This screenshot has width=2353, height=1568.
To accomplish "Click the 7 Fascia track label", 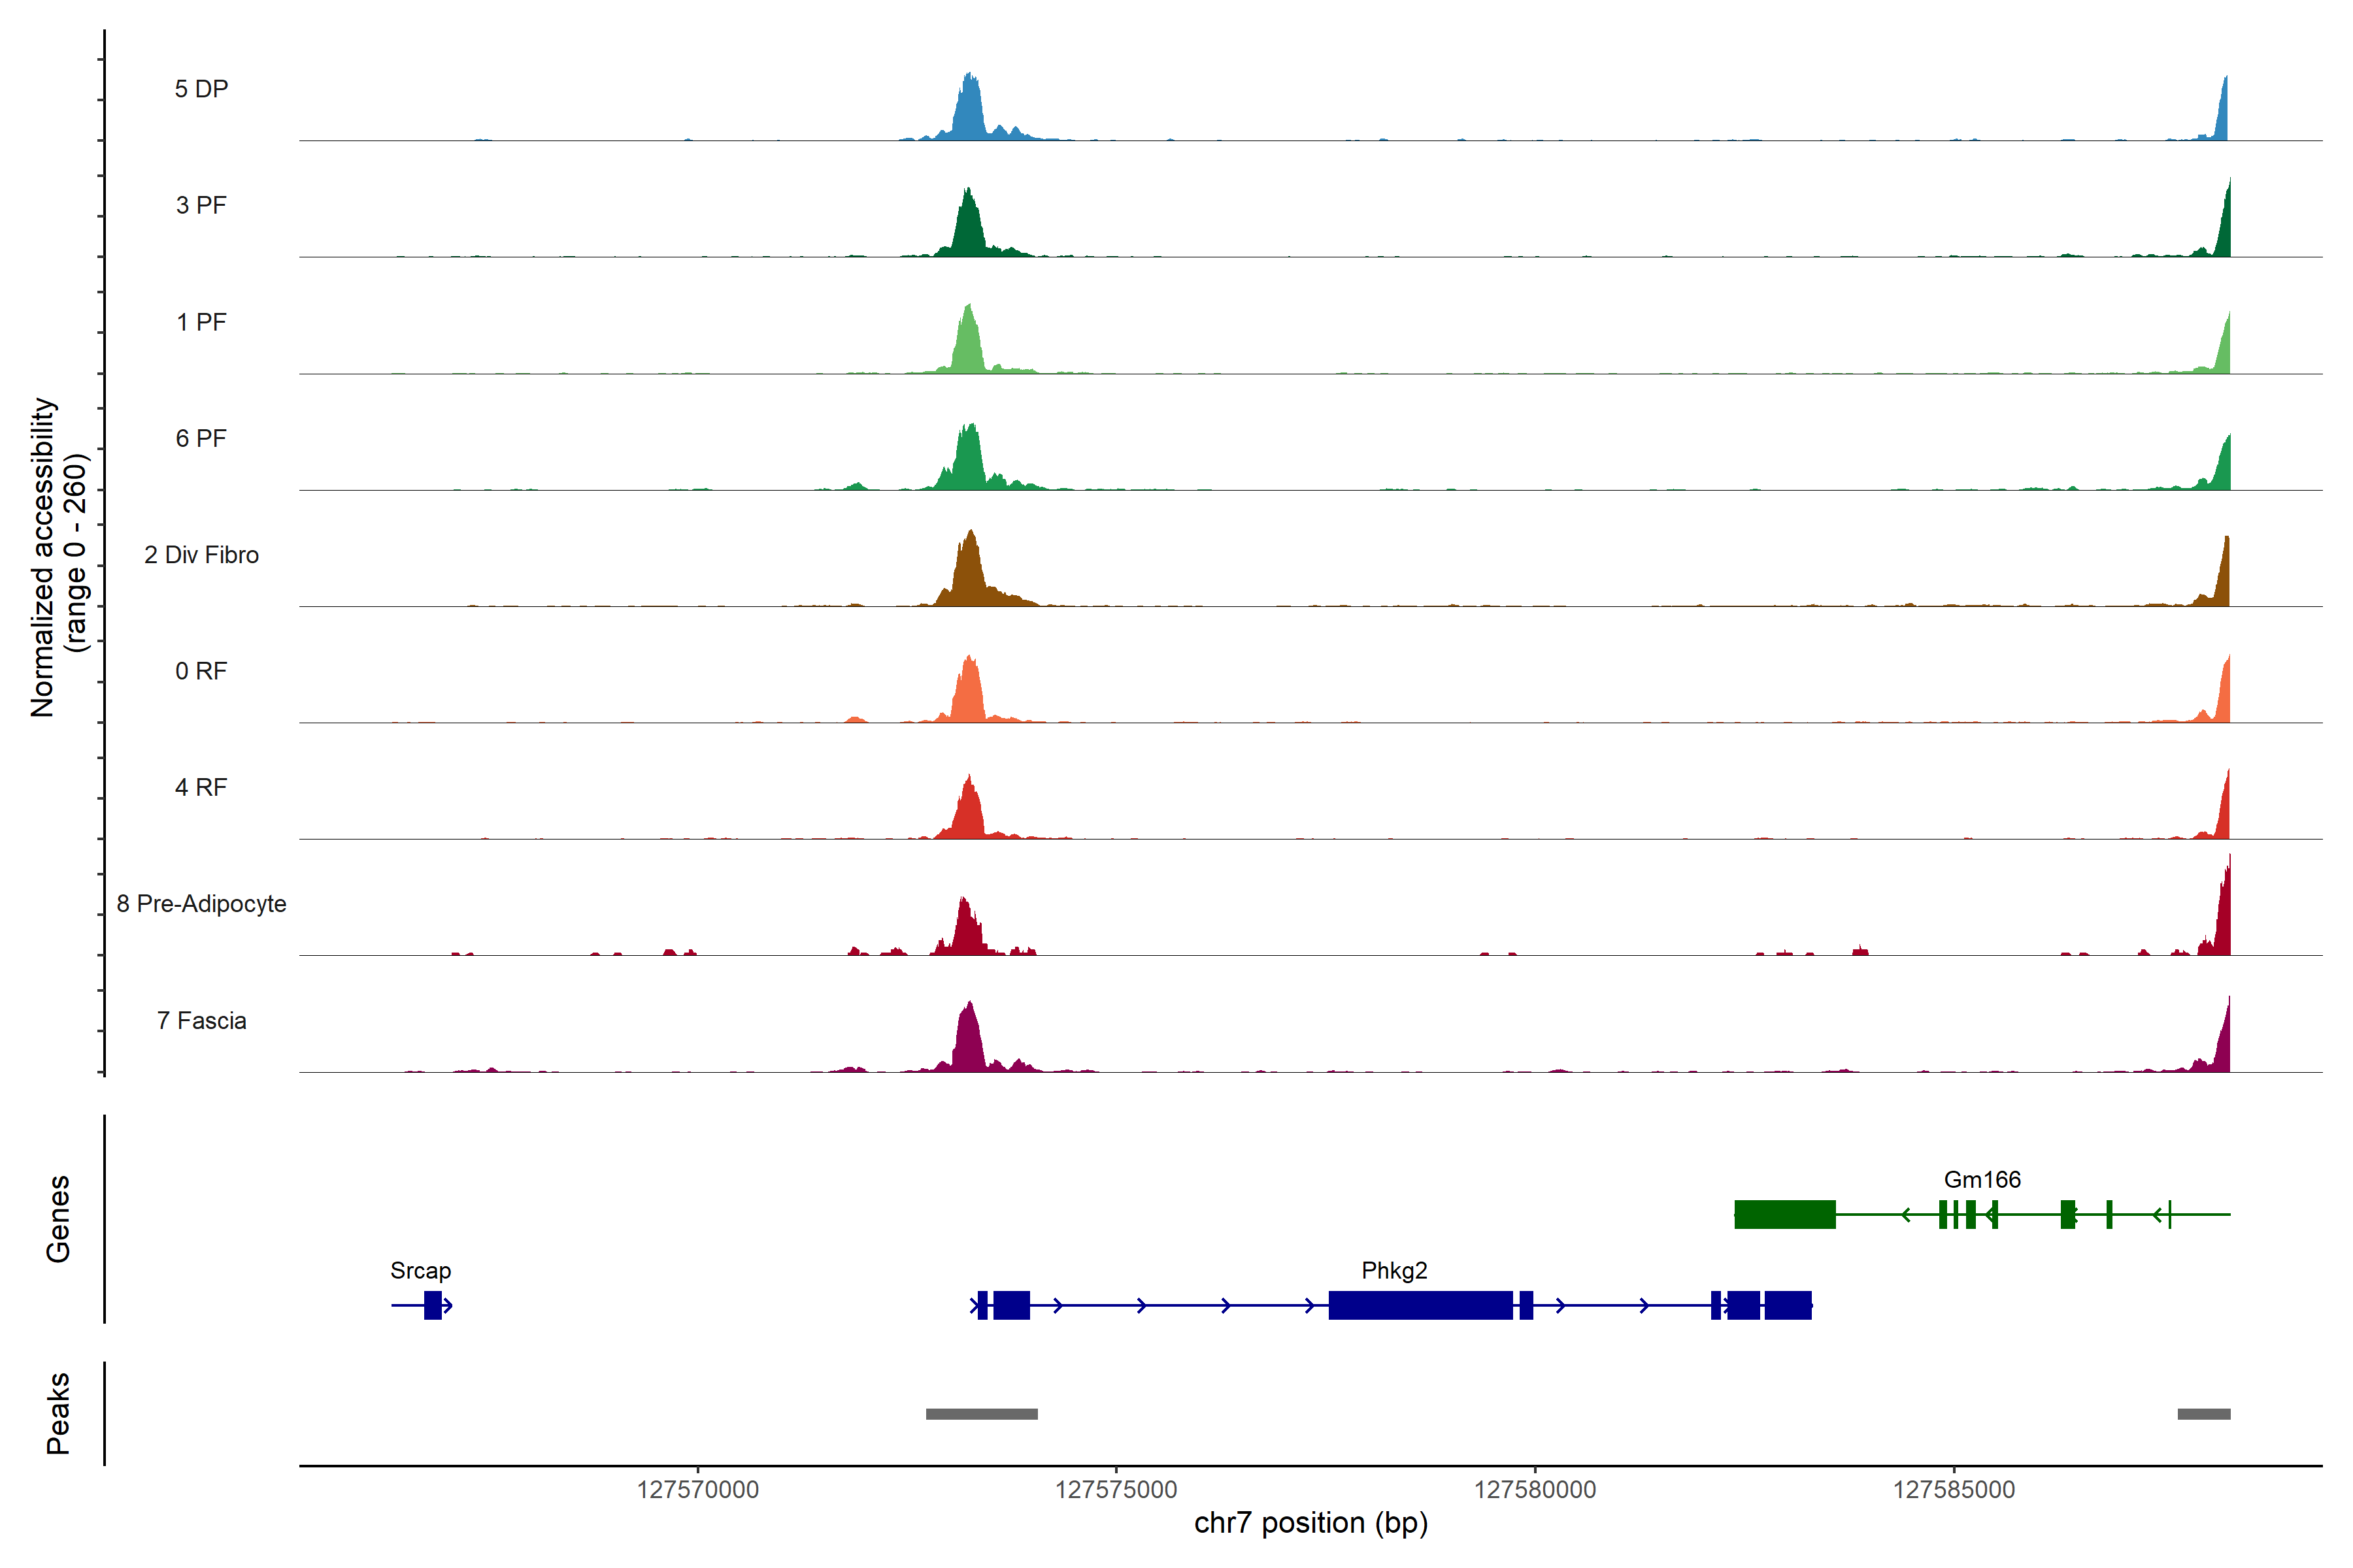I will (201, 1020).
